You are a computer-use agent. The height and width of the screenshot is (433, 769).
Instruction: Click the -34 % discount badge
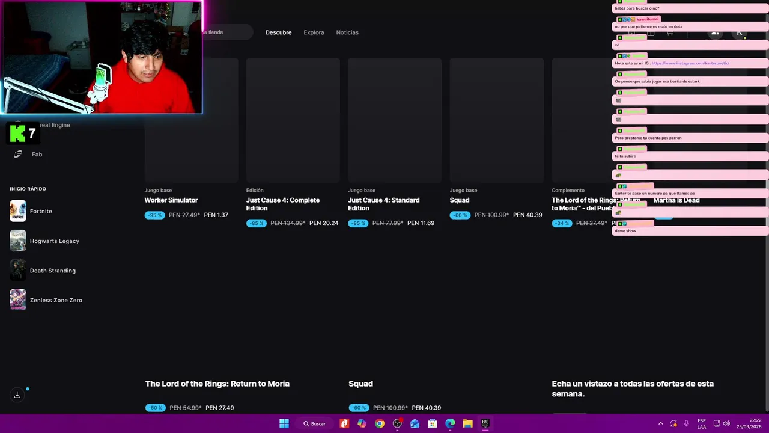click(x=561, y=223)
